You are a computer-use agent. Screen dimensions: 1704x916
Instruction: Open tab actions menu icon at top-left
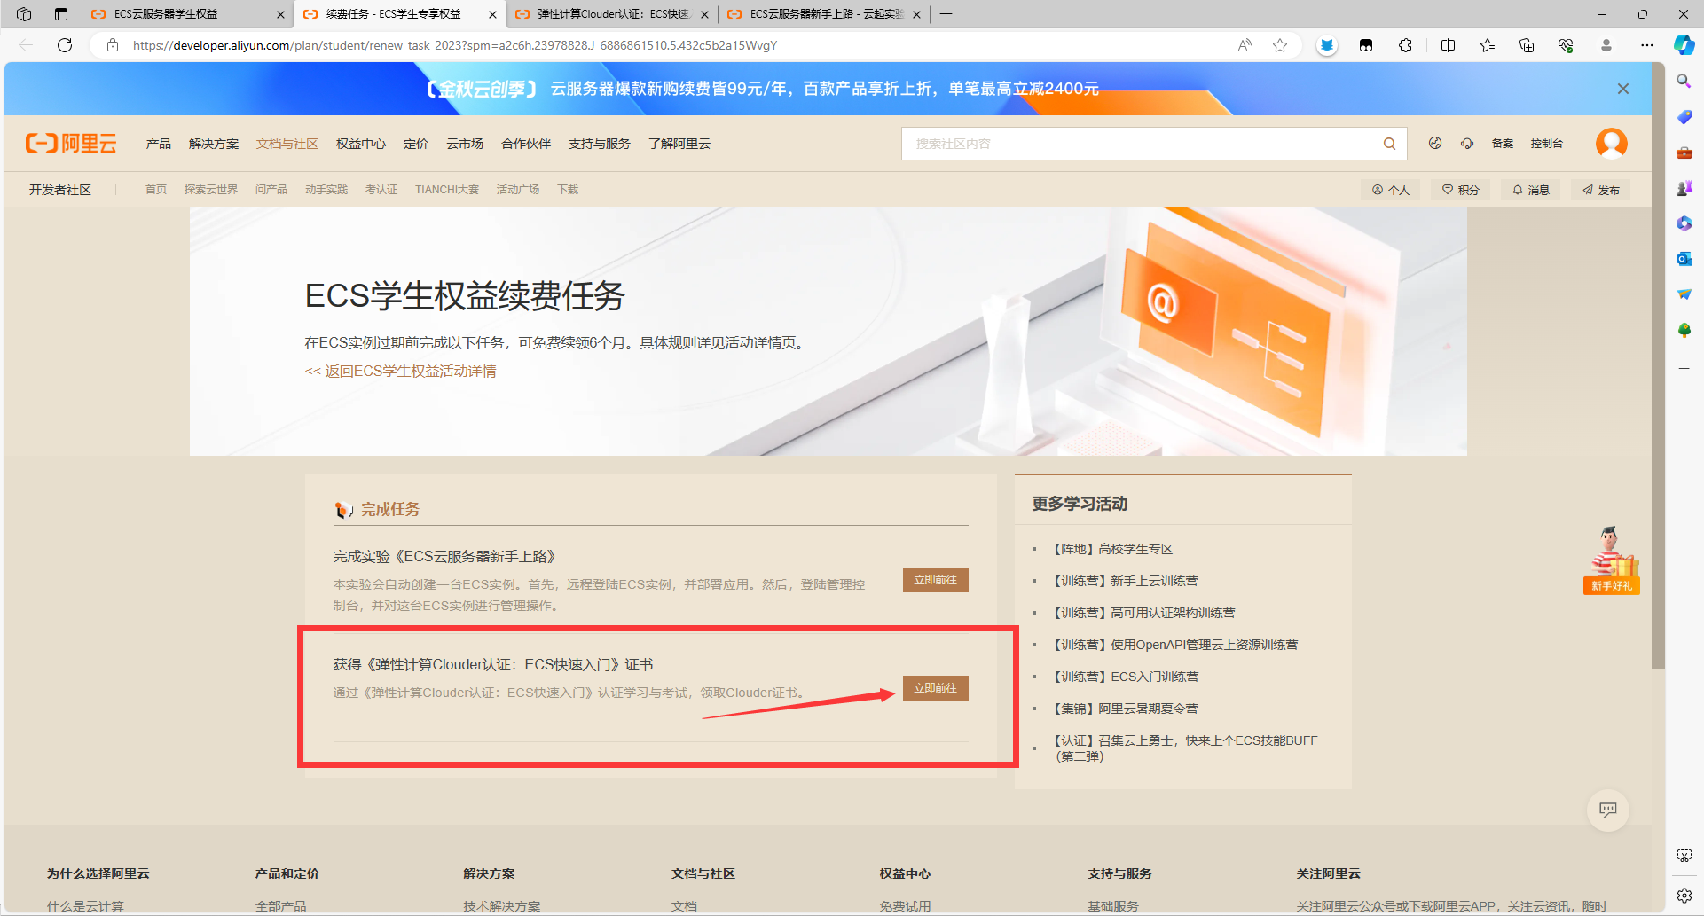coord(61,14)
